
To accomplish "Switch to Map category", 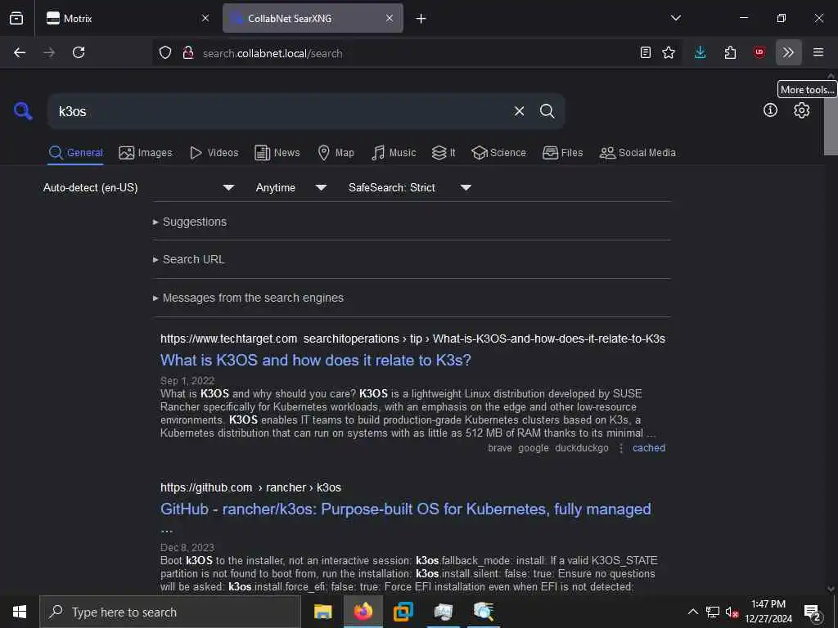I will [336, 153].
